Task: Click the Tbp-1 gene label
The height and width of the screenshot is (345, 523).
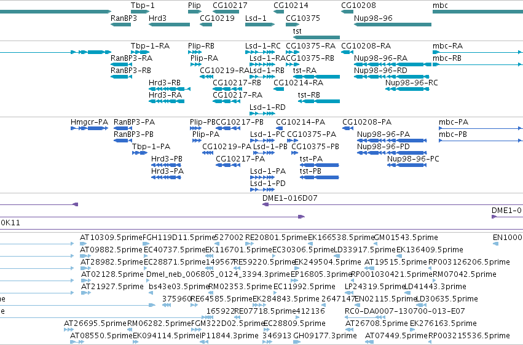Action: coord(143,6)
